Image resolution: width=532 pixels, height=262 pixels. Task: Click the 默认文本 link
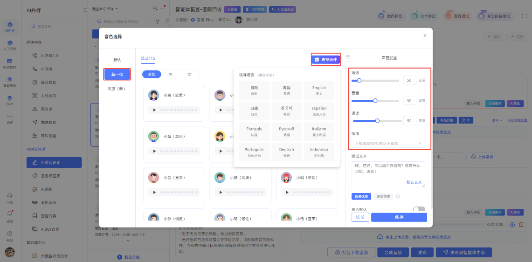point(414,182)
